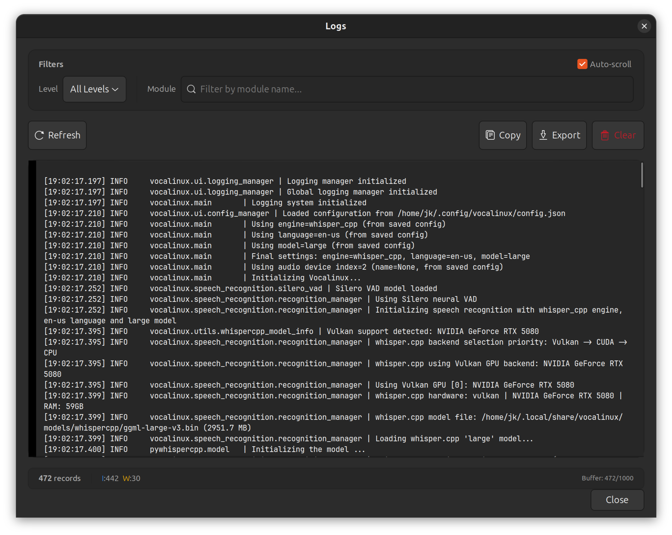The height and width of the screenshot is (535, 672).
Task: Focus the Filter by module name field
Action: [407, 89]
